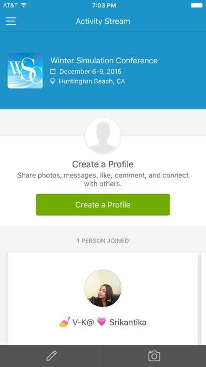The height and width of the screenshot is (367, 206).
Task: Tap the pencil compose icon
Action: (x=51, y=355)
